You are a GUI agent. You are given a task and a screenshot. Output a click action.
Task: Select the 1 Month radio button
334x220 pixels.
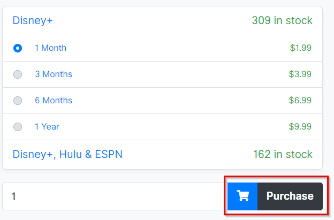pyautogui.click(x=18, y=48)
